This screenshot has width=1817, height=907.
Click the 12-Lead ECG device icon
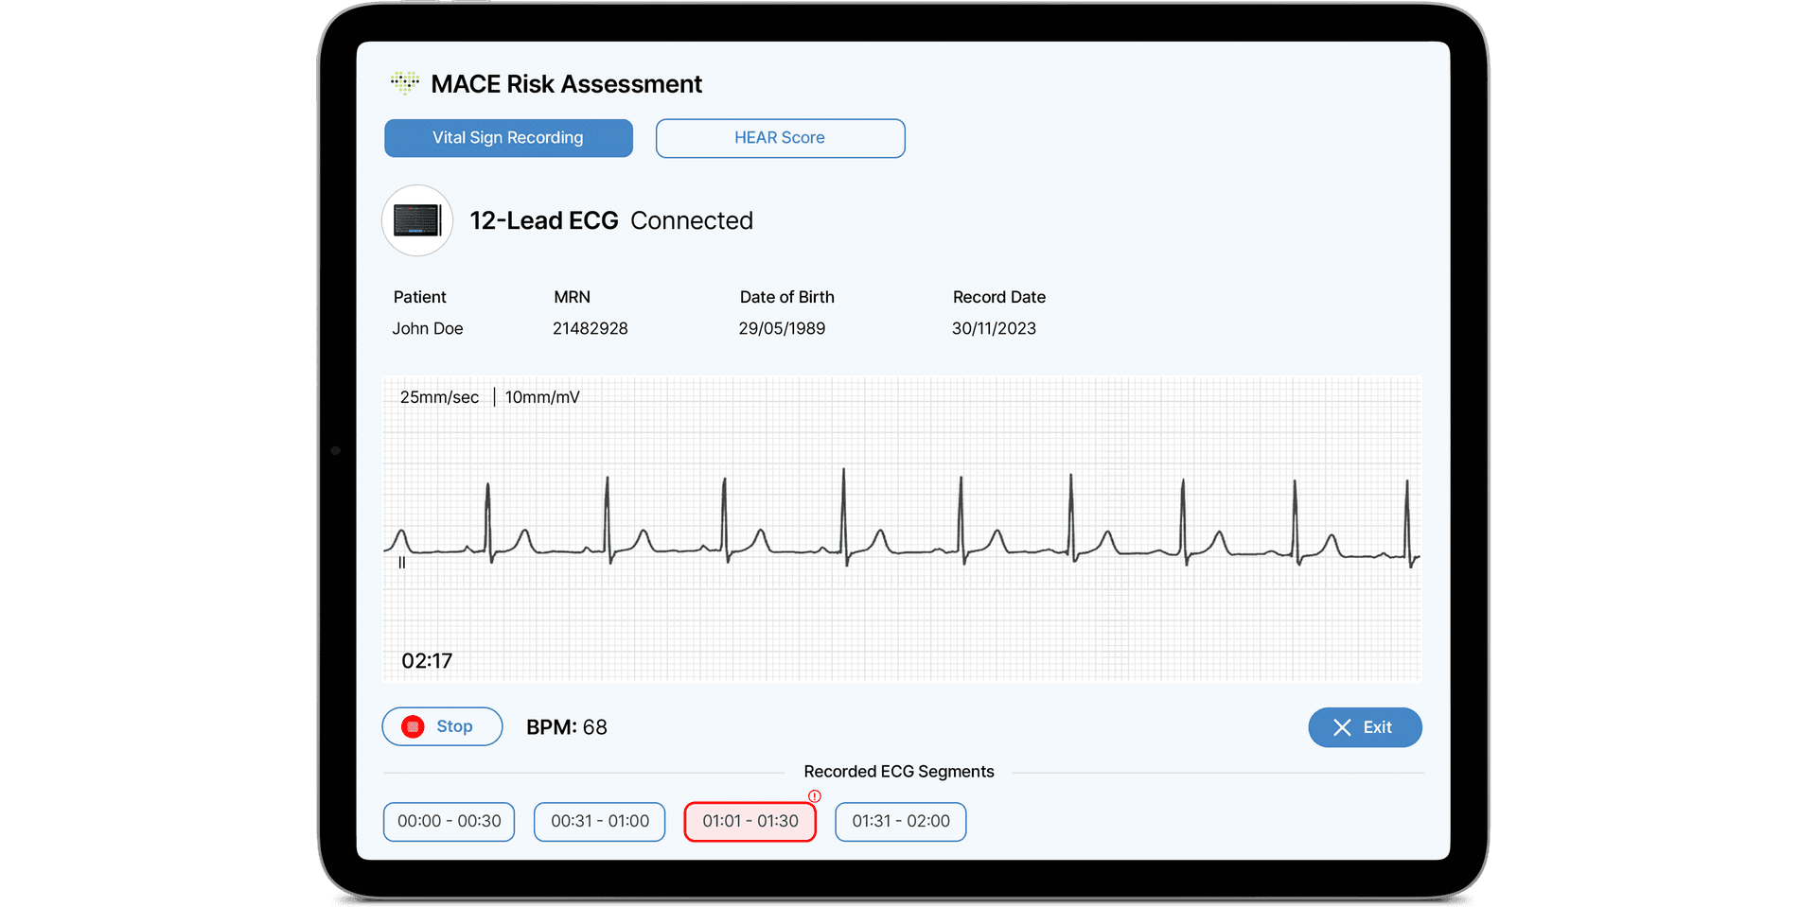(x=417, y=220)
